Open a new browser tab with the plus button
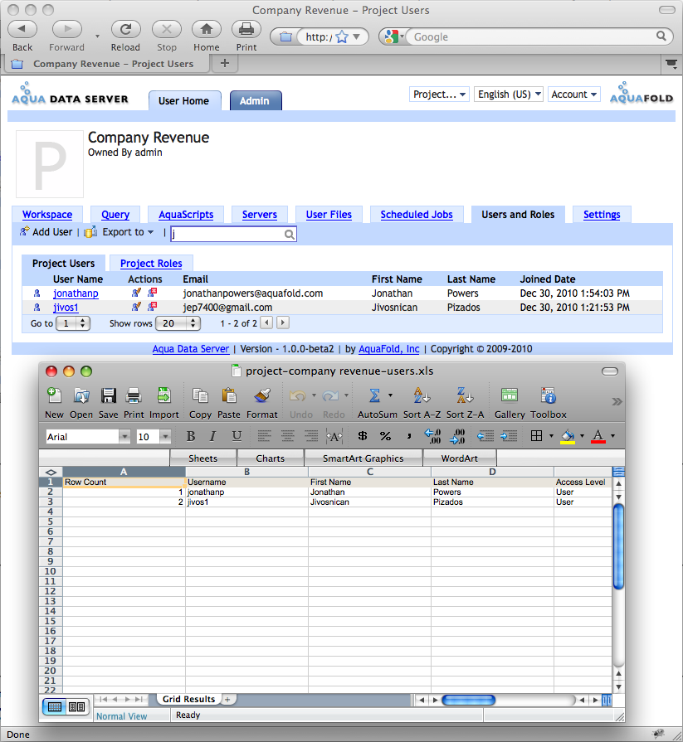The image size is (683, 742). 225,63
